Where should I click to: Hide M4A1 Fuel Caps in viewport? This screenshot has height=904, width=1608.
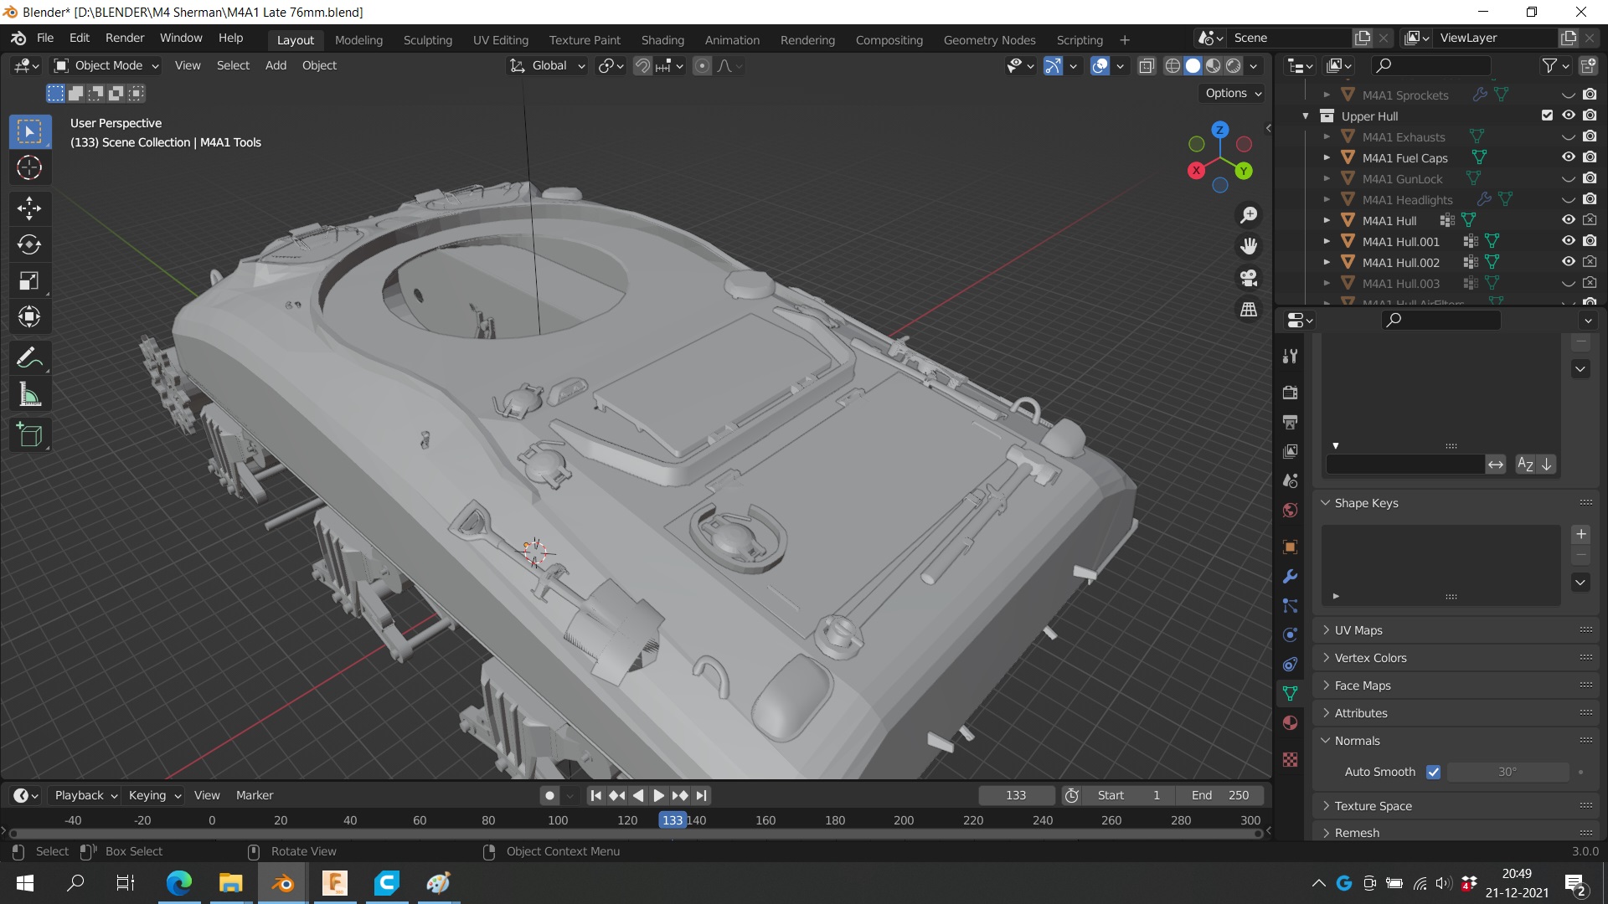1568,157
